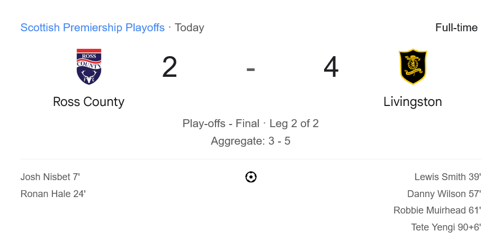Click Livingston's score of 4

pos(331,67)
